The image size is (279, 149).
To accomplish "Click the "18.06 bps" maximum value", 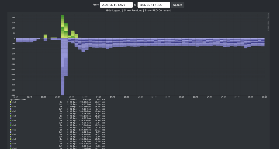I will [x=100, y=111].
